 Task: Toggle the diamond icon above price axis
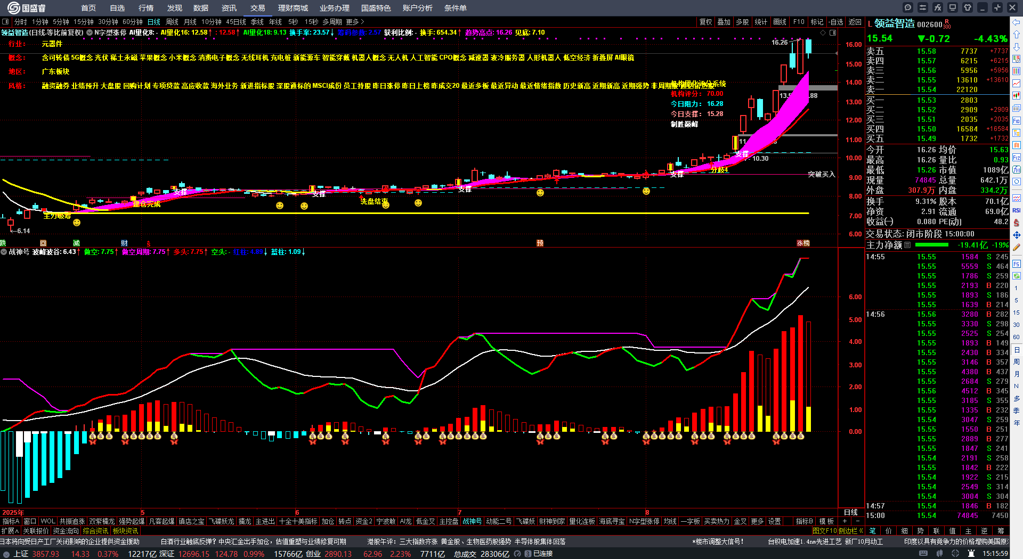(823, 32)
